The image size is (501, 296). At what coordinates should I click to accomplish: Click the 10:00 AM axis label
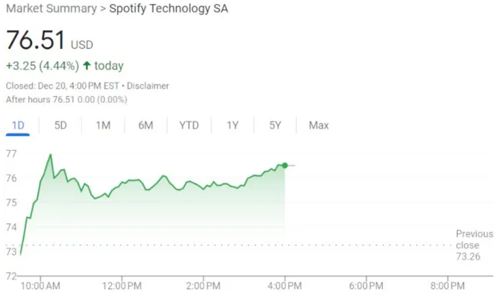point(40,286)
